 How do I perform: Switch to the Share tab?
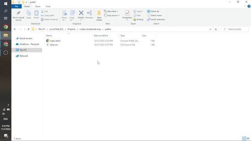[38, 6]
